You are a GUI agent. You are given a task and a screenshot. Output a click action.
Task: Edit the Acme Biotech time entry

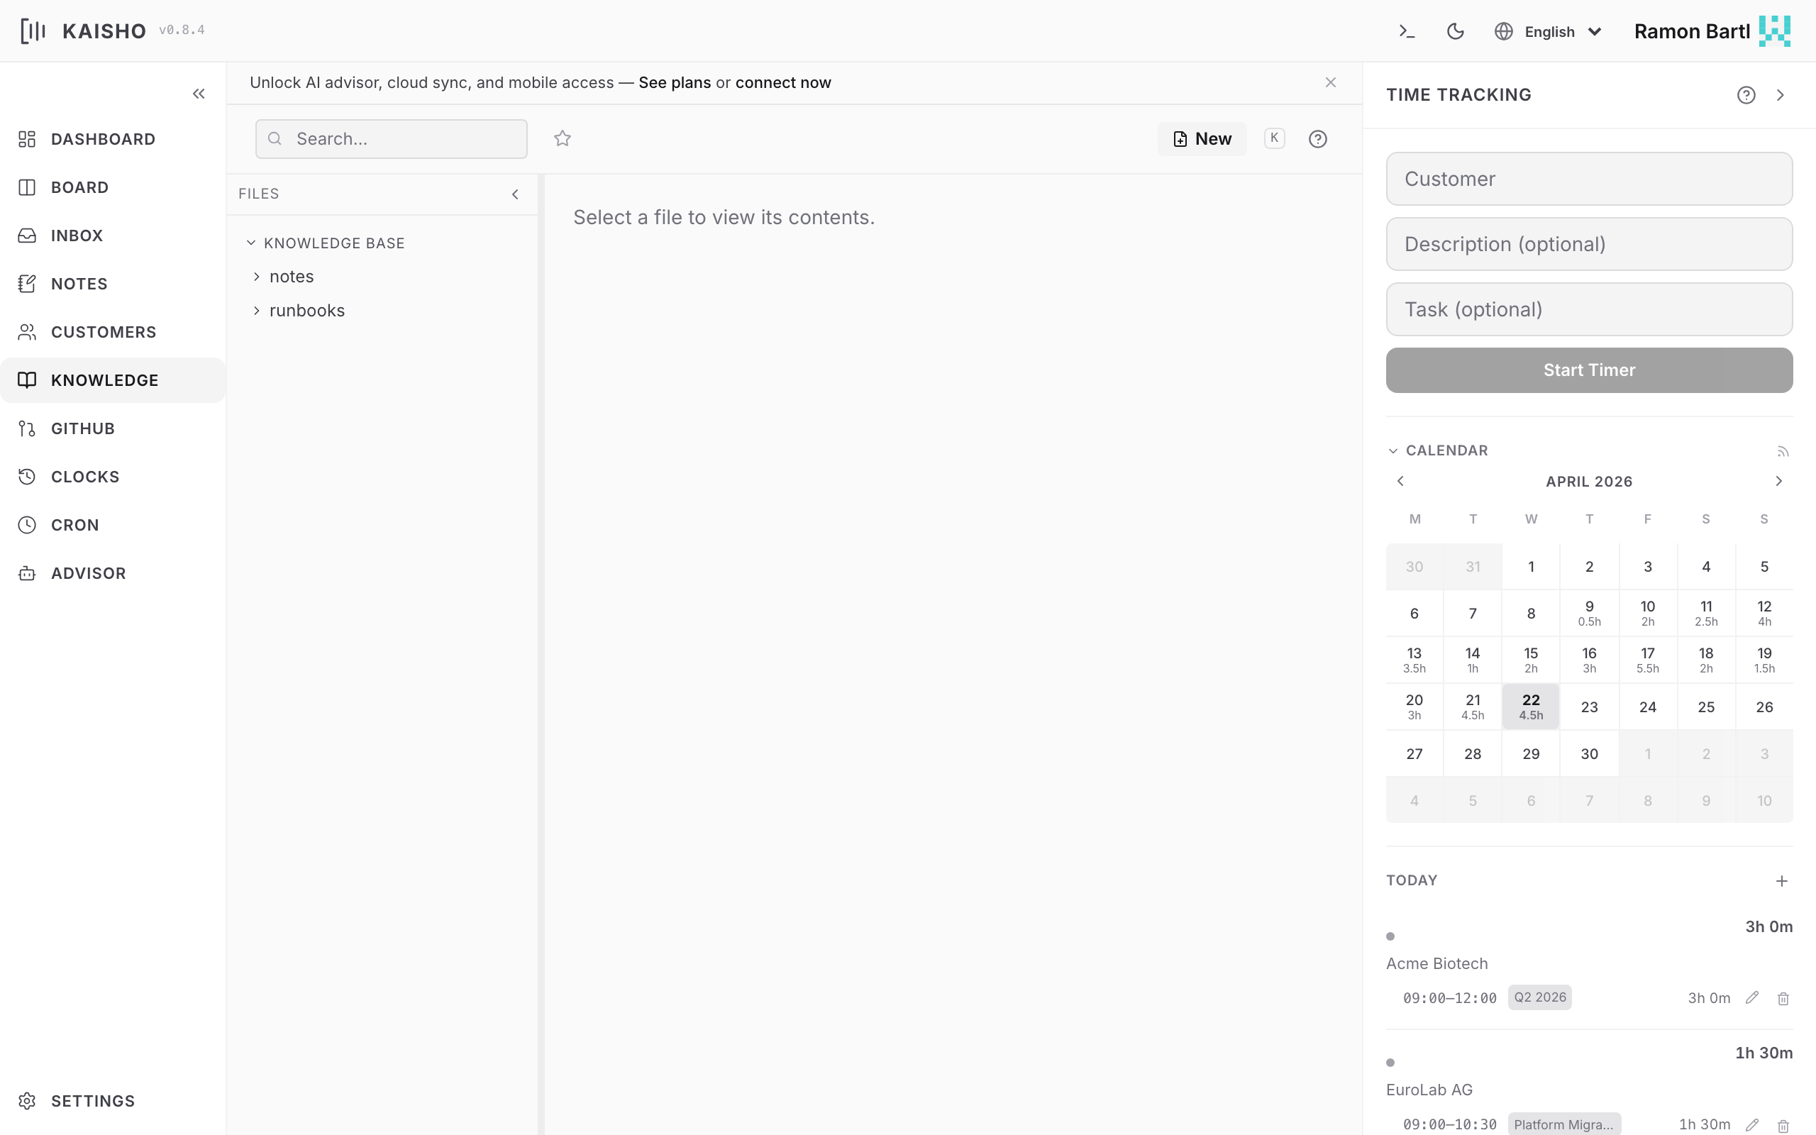pyautogui.click(x=1752, y=997)
